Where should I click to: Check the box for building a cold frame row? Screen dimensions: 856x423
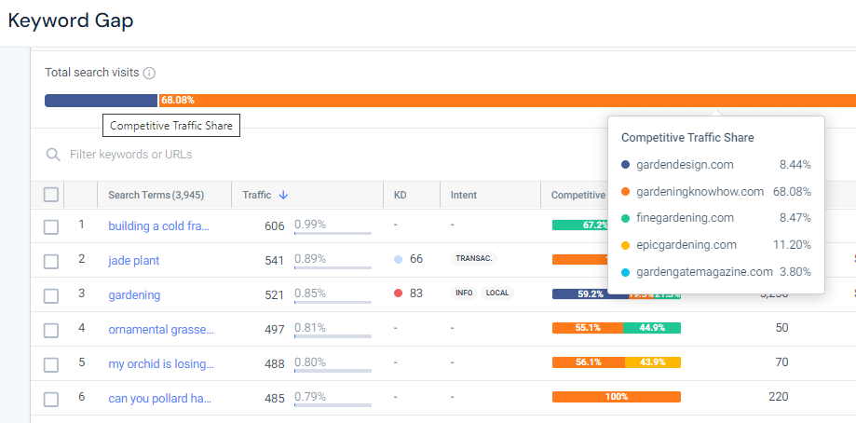click(51, 227)
